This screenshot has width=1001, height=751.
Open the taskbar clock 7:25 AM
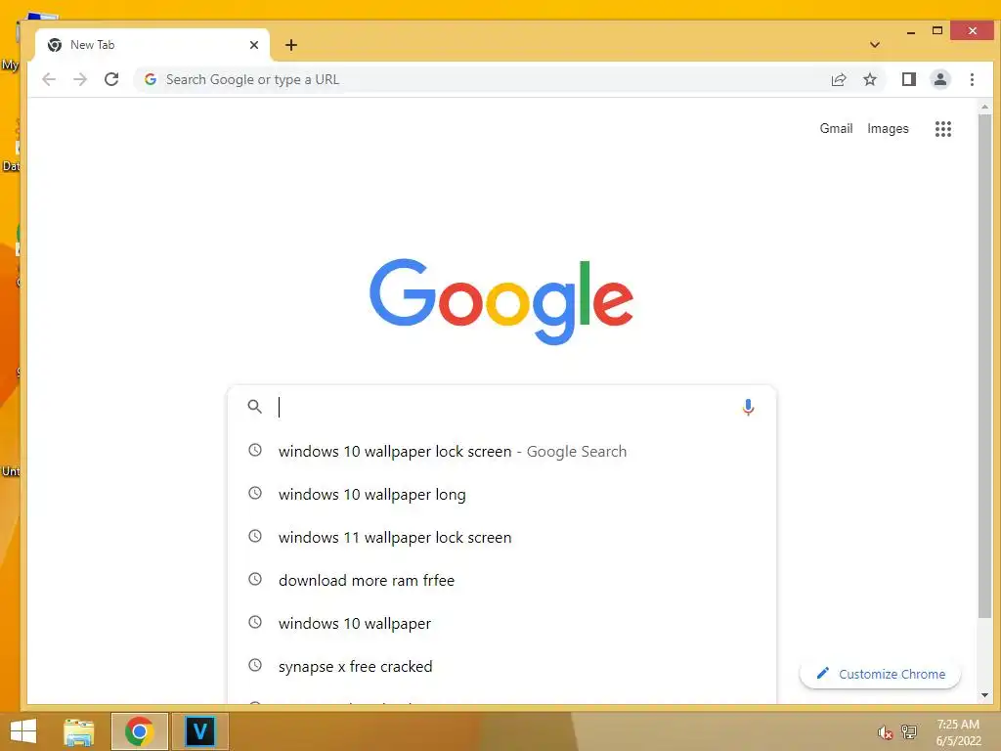coord(958,732)
